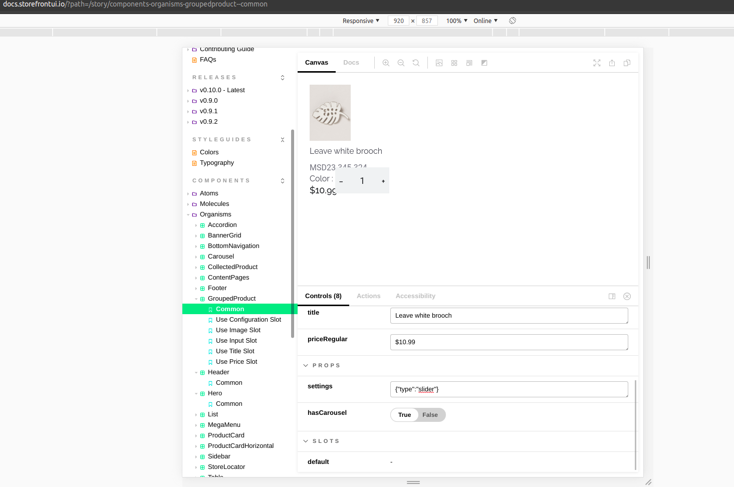
Task: Collapse the COMPONENTS section
Action: (x=283, y=181)
